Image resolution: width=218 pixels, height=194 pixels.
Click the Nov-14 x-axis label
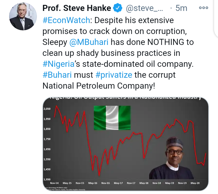[54, 183]
